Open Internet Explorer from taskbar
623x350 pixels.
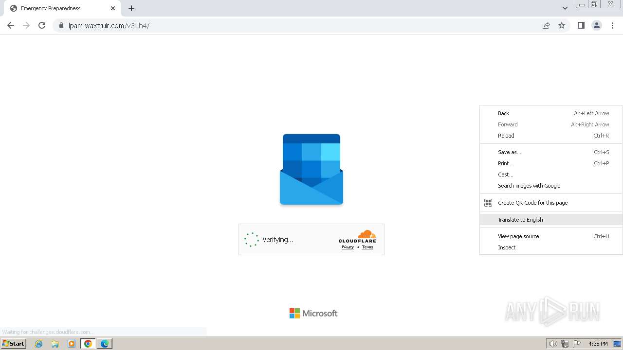point(38,344)
